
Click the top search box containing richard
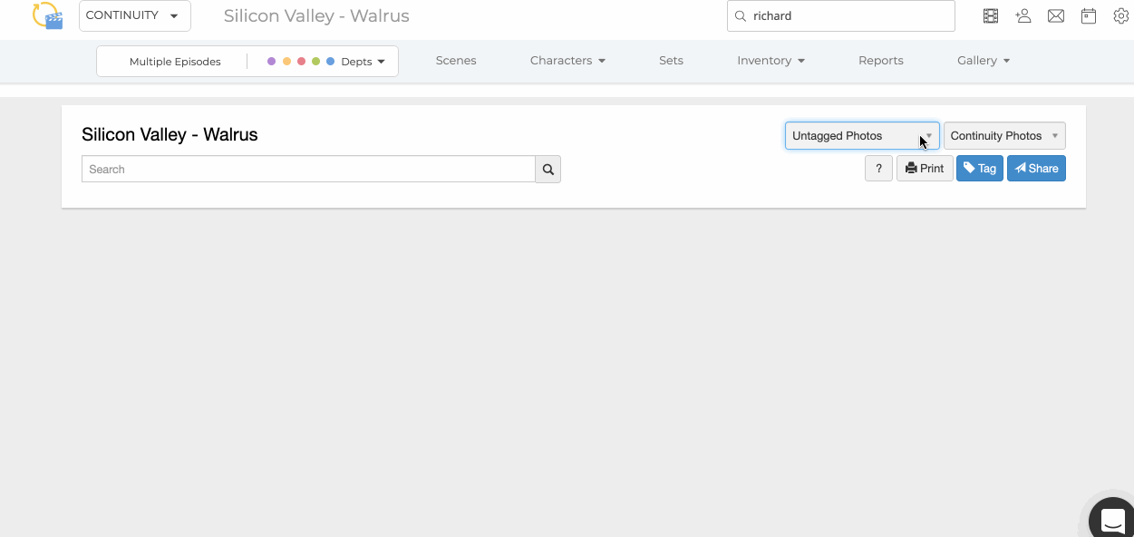(840, 15)
